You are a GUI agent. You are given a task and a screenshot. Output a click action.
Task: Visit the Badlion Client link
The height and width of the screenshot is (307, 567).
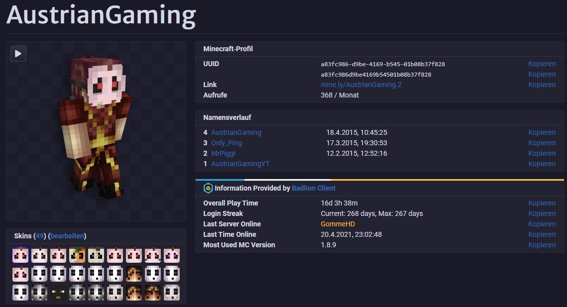(x=314, y=188)
